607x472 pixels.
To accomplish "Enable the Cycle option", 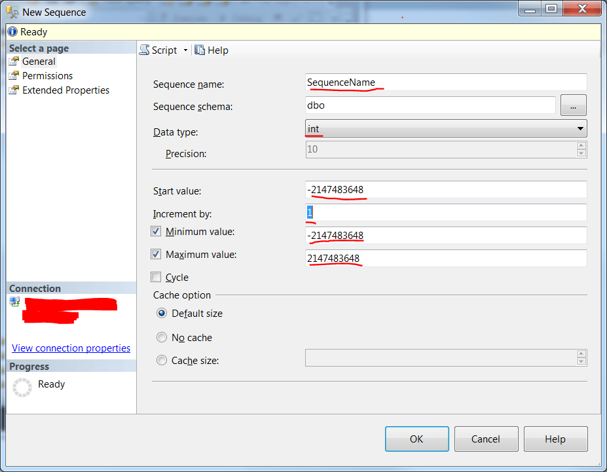I will 155,277.
